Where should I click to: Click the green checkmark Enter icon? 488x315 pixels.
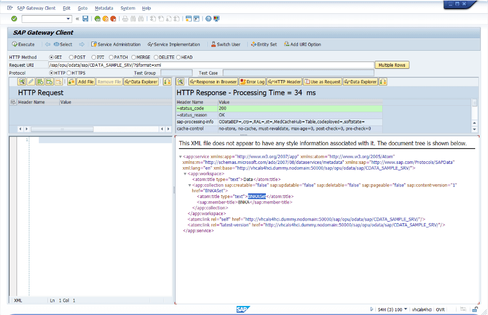point(14,19)
